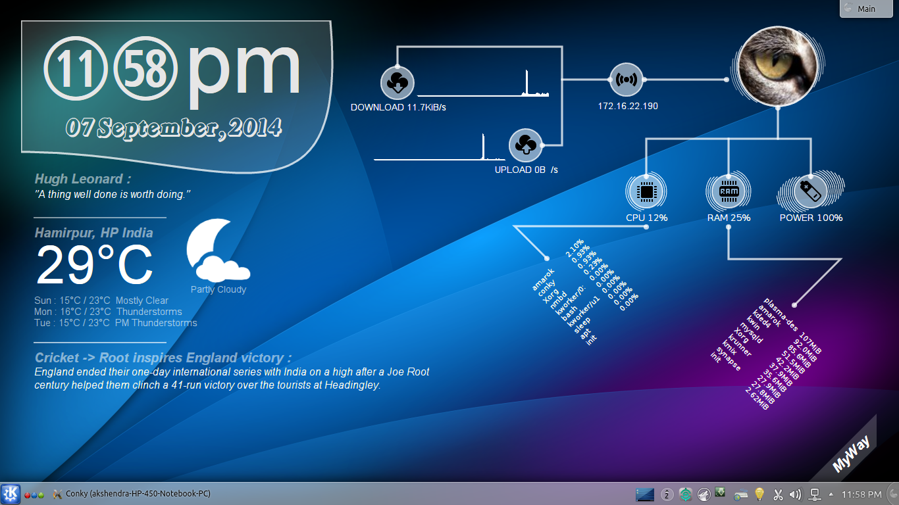899x505 pixels.
Task: Click the Tue forecast row "PM Thunderstorms"
Action: click(116, 323)
